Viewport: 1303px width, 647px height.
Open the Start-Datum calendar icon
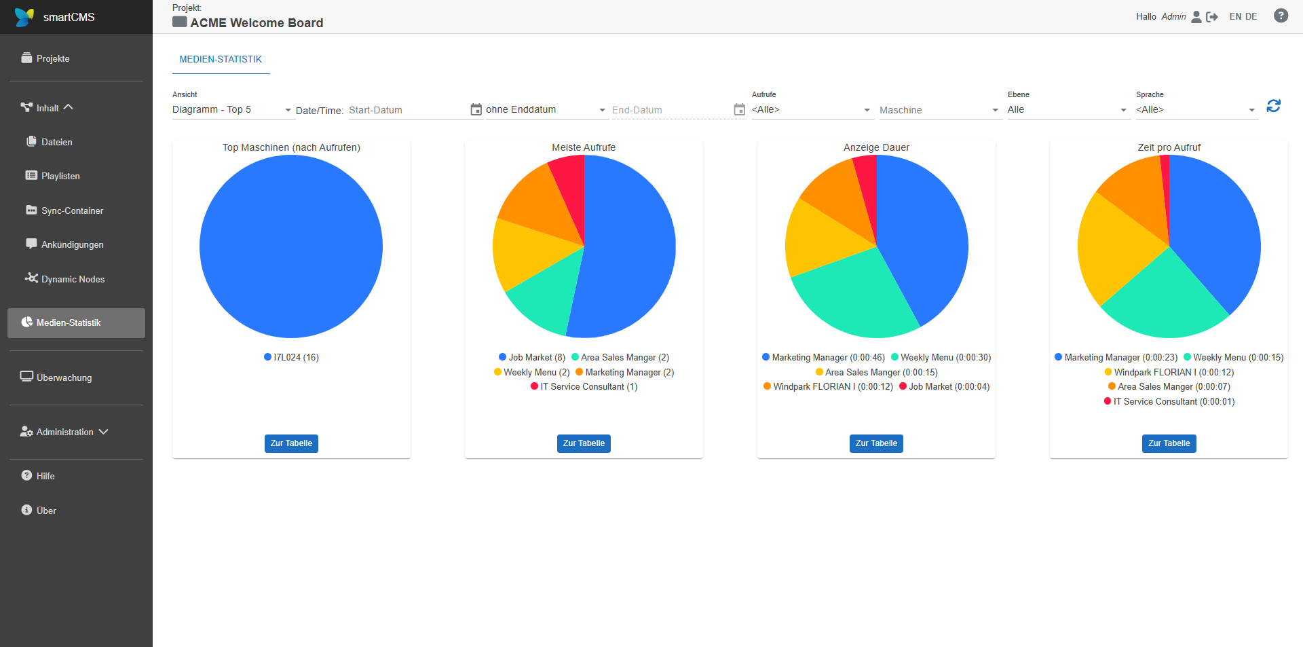coord(476,109)
